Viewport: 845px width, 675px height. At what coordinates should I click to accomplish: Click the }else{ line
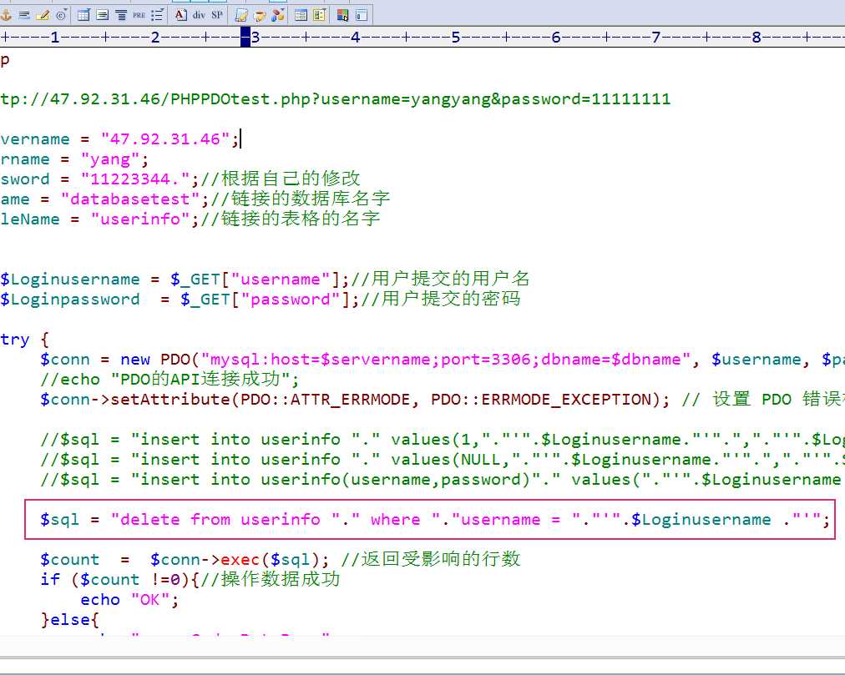(x=70, y=619)
